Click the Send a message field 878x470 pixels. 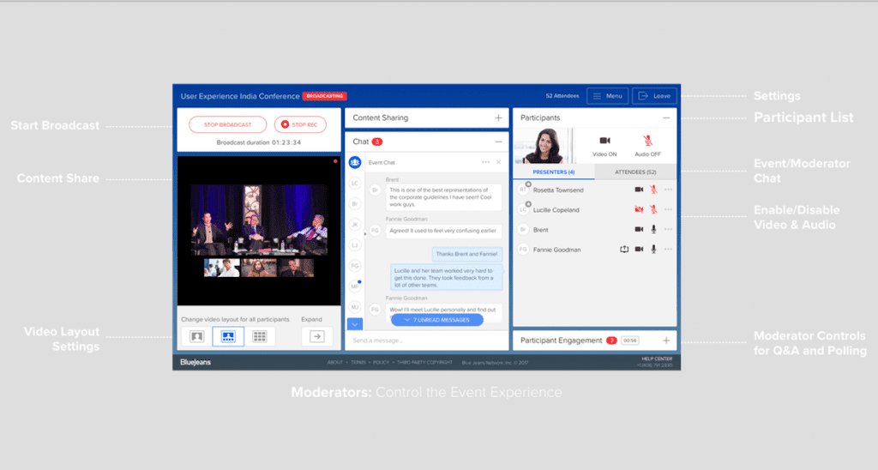[427, 340]
